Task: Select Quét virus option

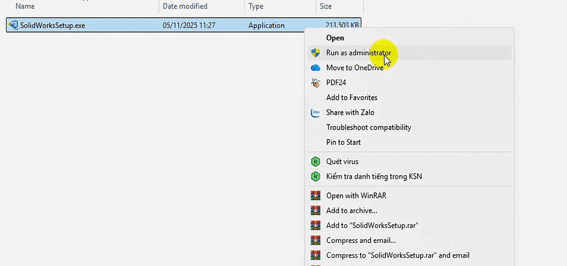Action: pyautogui.click(x=409, y=161)
